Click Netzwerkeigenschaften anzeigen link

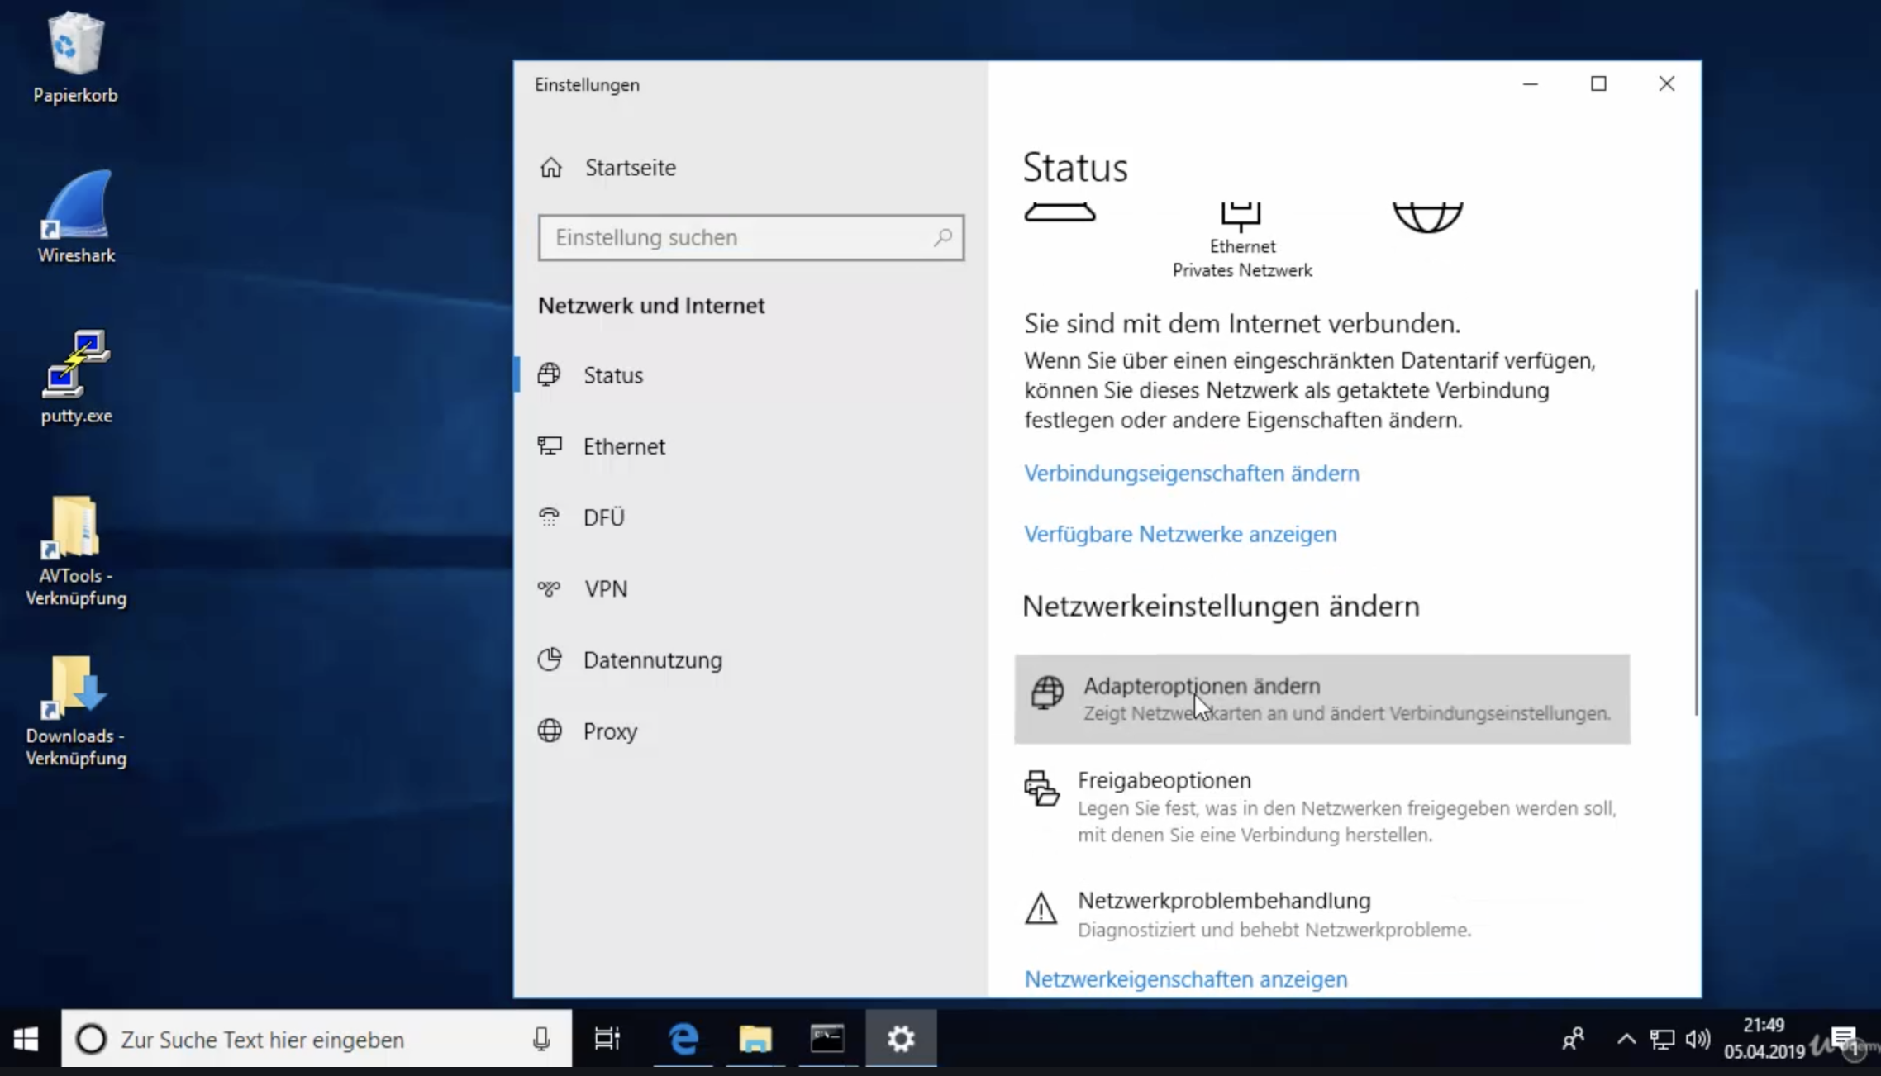1185,979
